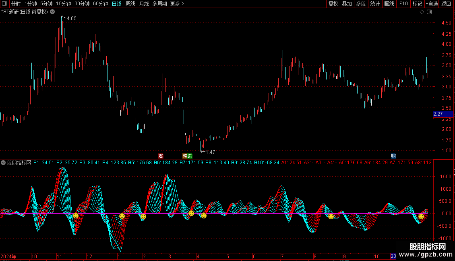Click the smiley signal in late March
Image resolution: width=455 pixels, height=261 pixels.
click(x=191, y=213)
